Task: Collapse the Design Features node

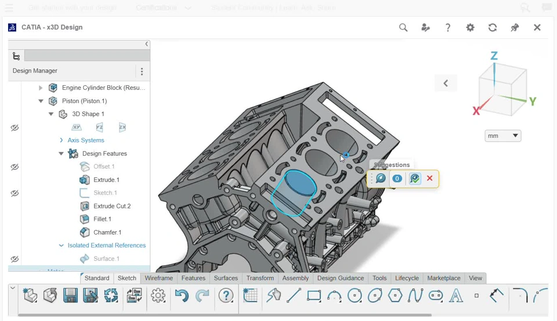Action: [x=61, y=154]
